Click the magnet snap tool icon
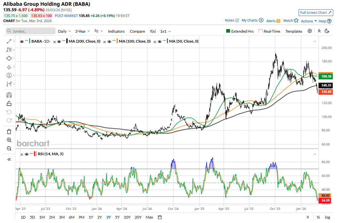The width and height of the screenshot is (338, 223). (x=9, y=95)
